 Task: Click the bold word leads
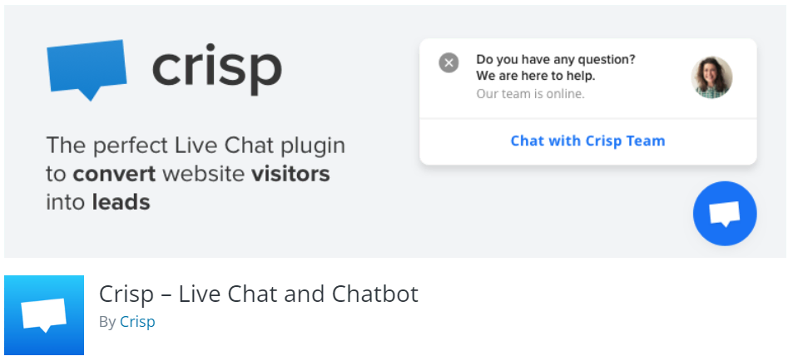click(x=121, y=202)
